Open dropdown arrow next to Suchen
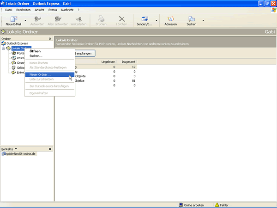Image resolution: width=277 pixels, height=208 pixels. point(202,21)
